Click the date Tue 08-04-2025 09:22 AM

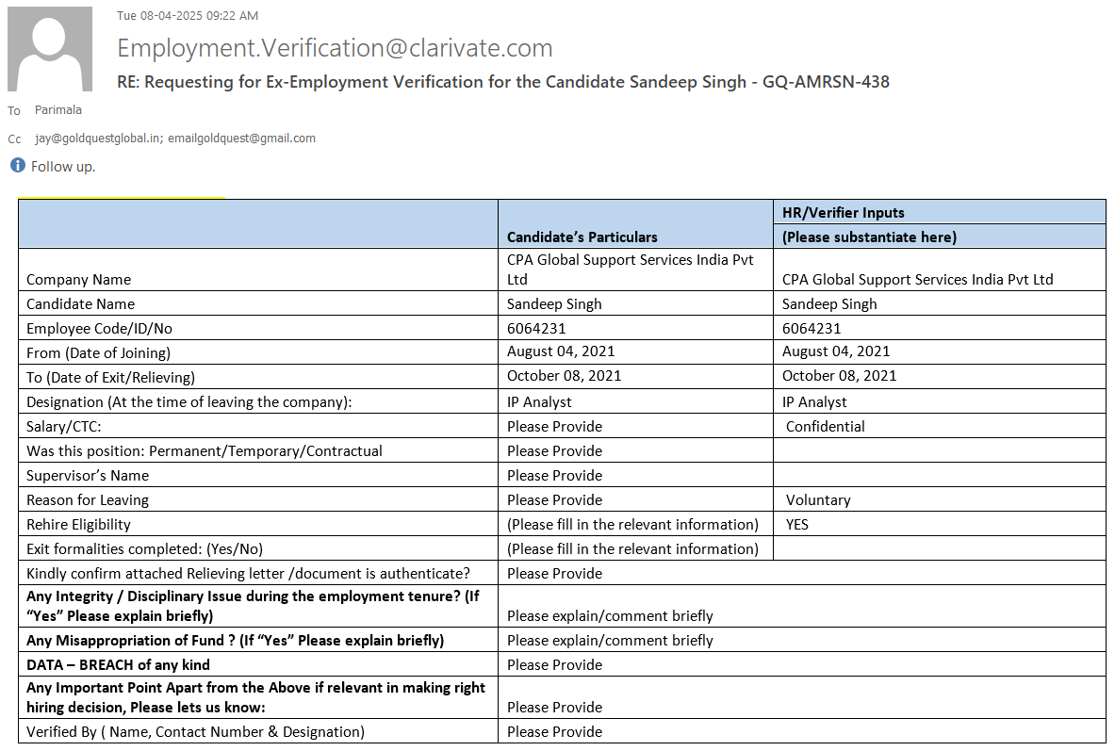click(x=188, y=15)
